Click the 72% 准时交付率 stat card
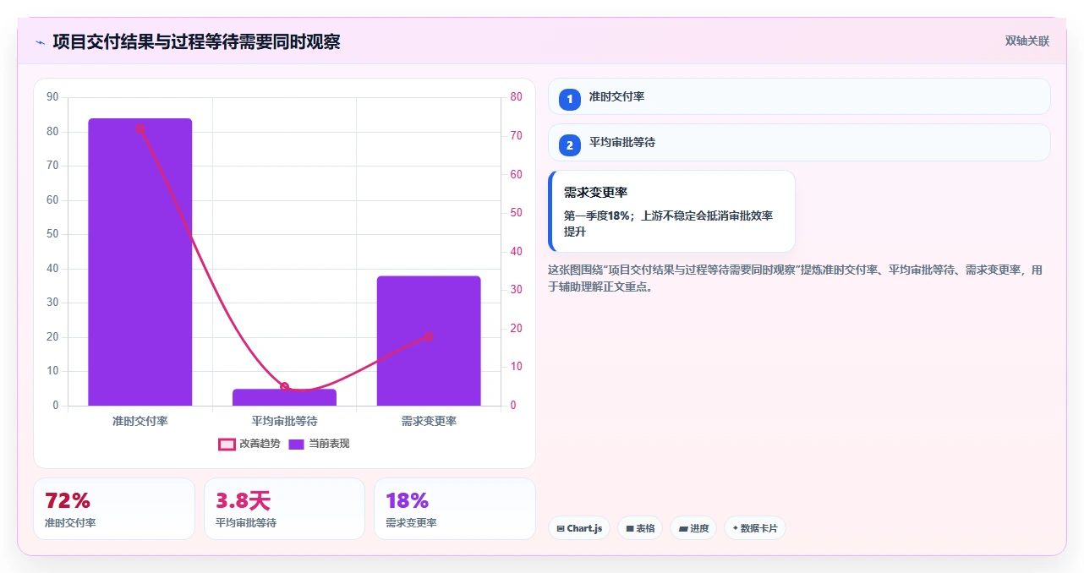The height and width of the screenshot is (573, 1084). 114,509
